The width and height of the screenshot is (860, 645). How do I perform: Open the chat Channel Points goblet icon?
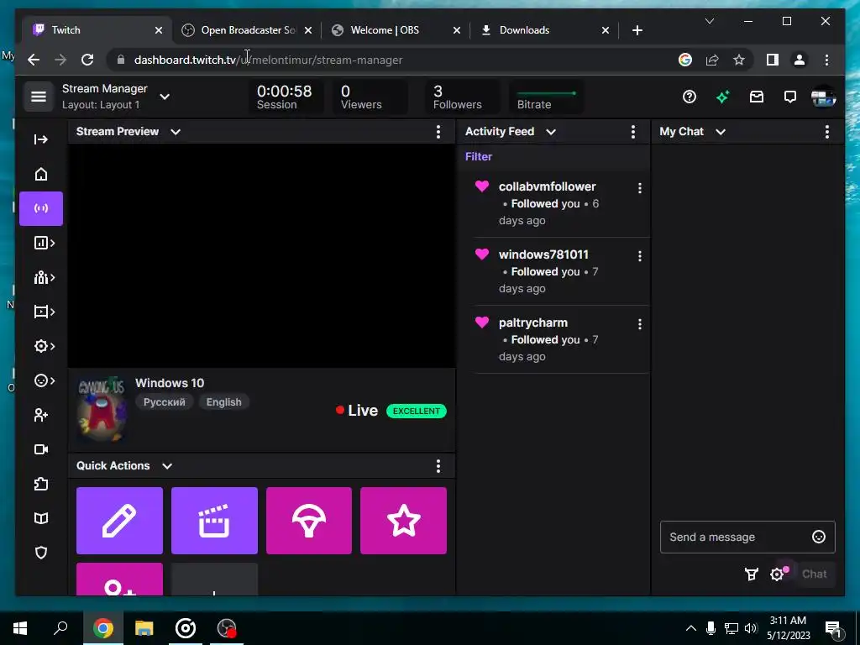(x=751, y=574)
